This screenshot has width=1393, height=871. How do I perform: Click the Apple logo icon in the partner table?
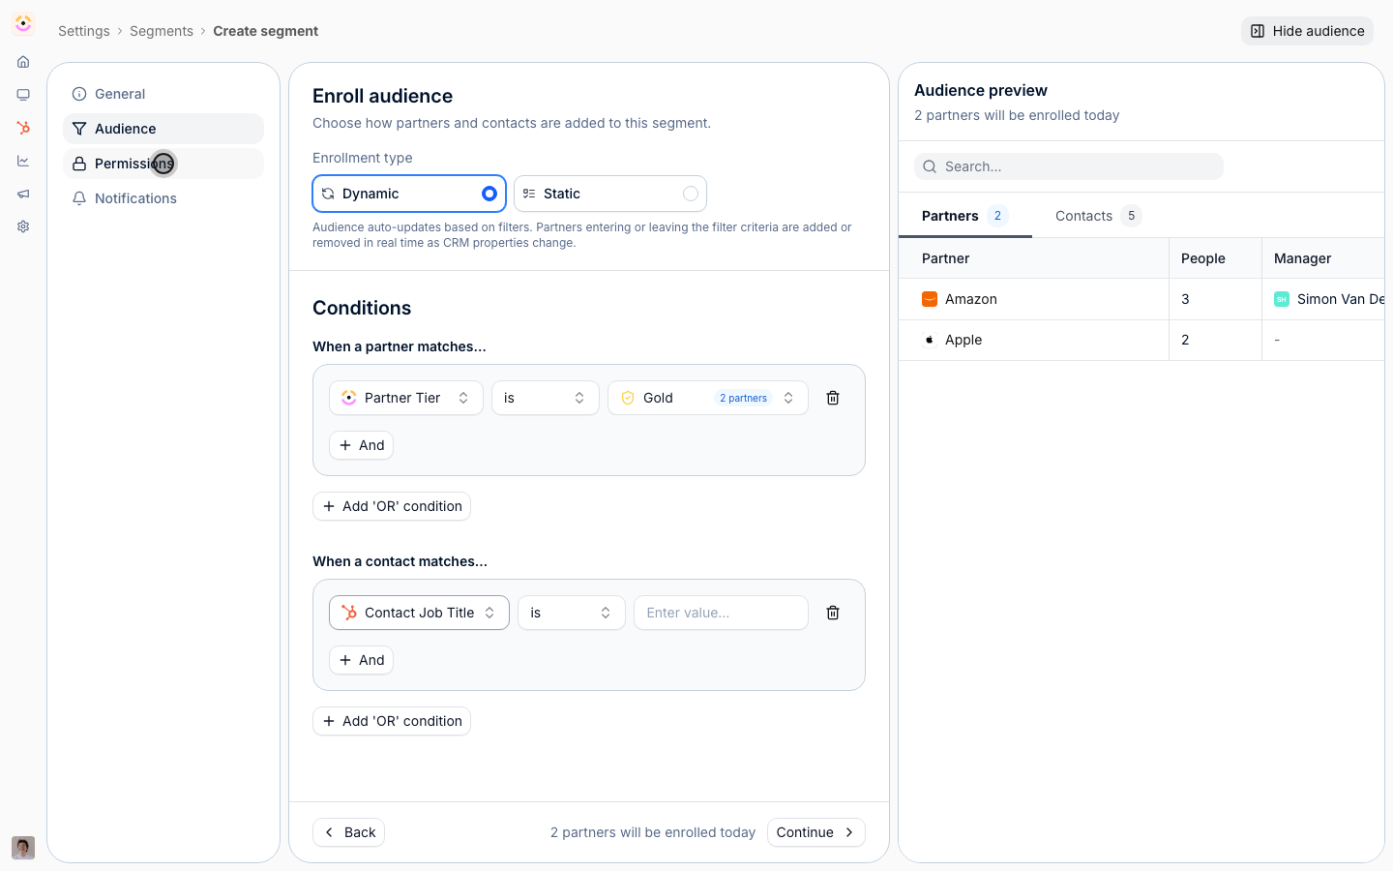pyautogui.click(x=930, y=340)
